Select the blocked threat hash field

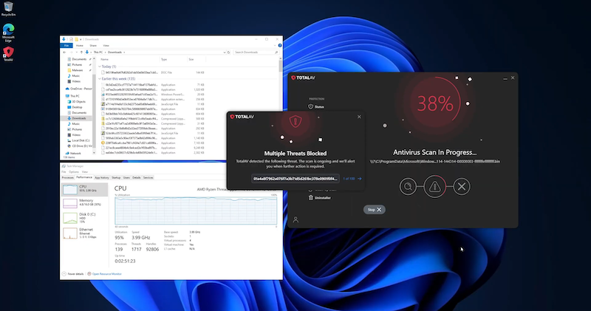295,179
